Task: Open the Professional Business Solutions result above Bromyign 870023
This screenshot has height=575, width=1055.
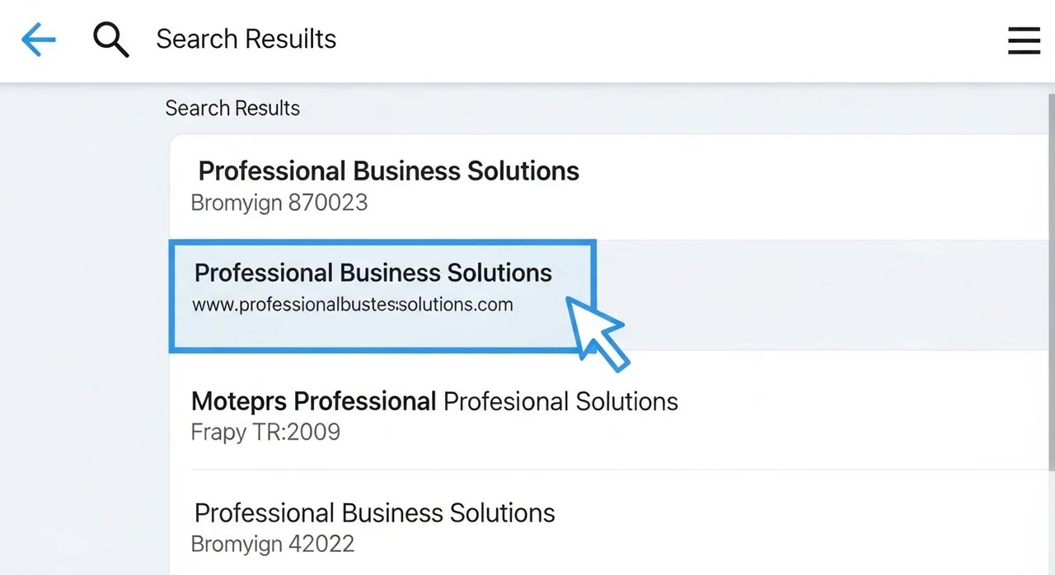Action: (388, 171)
